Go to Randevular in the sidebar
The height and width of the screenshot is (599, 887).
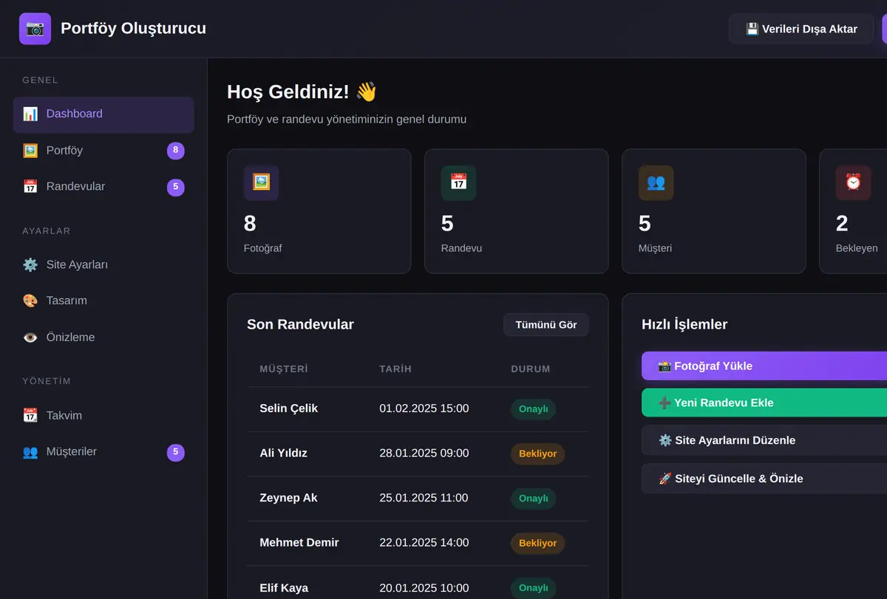103,187
